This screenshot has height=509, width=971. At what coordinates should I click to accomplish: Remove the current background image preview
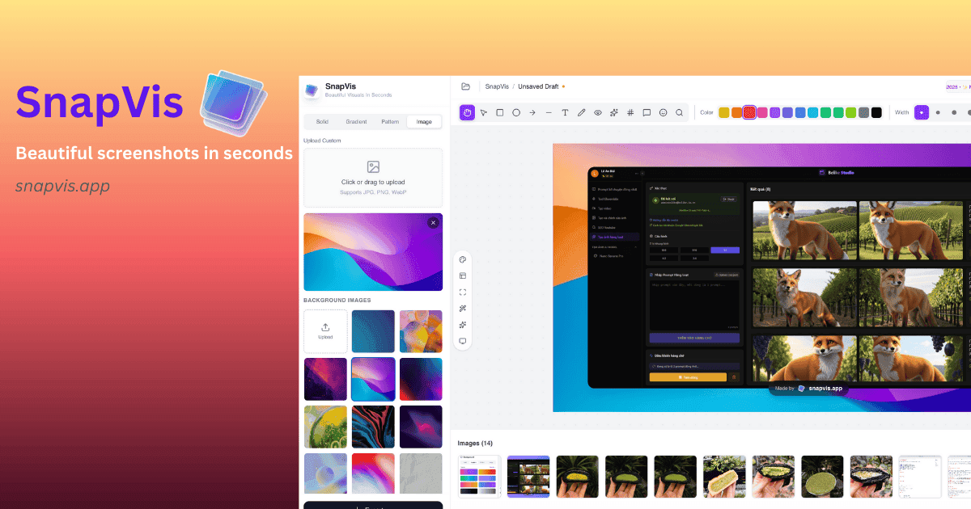tap(433, 222)
